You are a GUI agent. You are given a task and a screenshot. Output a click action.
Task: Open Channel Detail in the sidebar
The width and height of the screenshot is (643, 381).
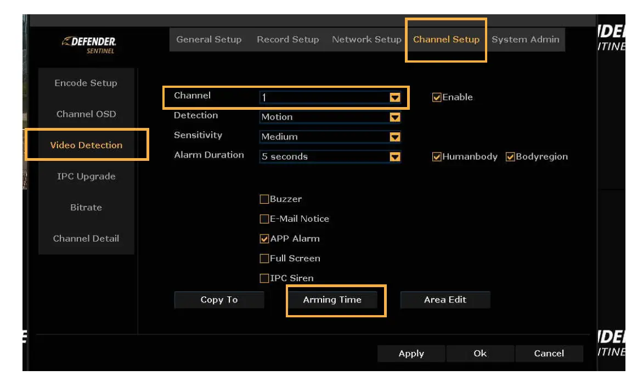(86, 238)
